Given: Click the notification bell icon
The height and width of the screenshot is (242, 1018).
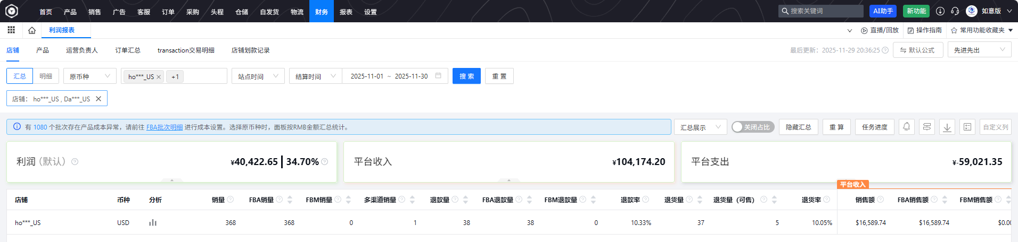Looking at the screenshot, I should pos(907,127).
